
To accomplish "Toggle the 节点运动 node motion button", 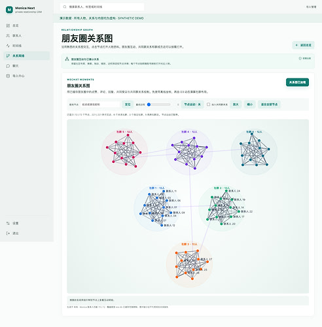I will [192, 105].
